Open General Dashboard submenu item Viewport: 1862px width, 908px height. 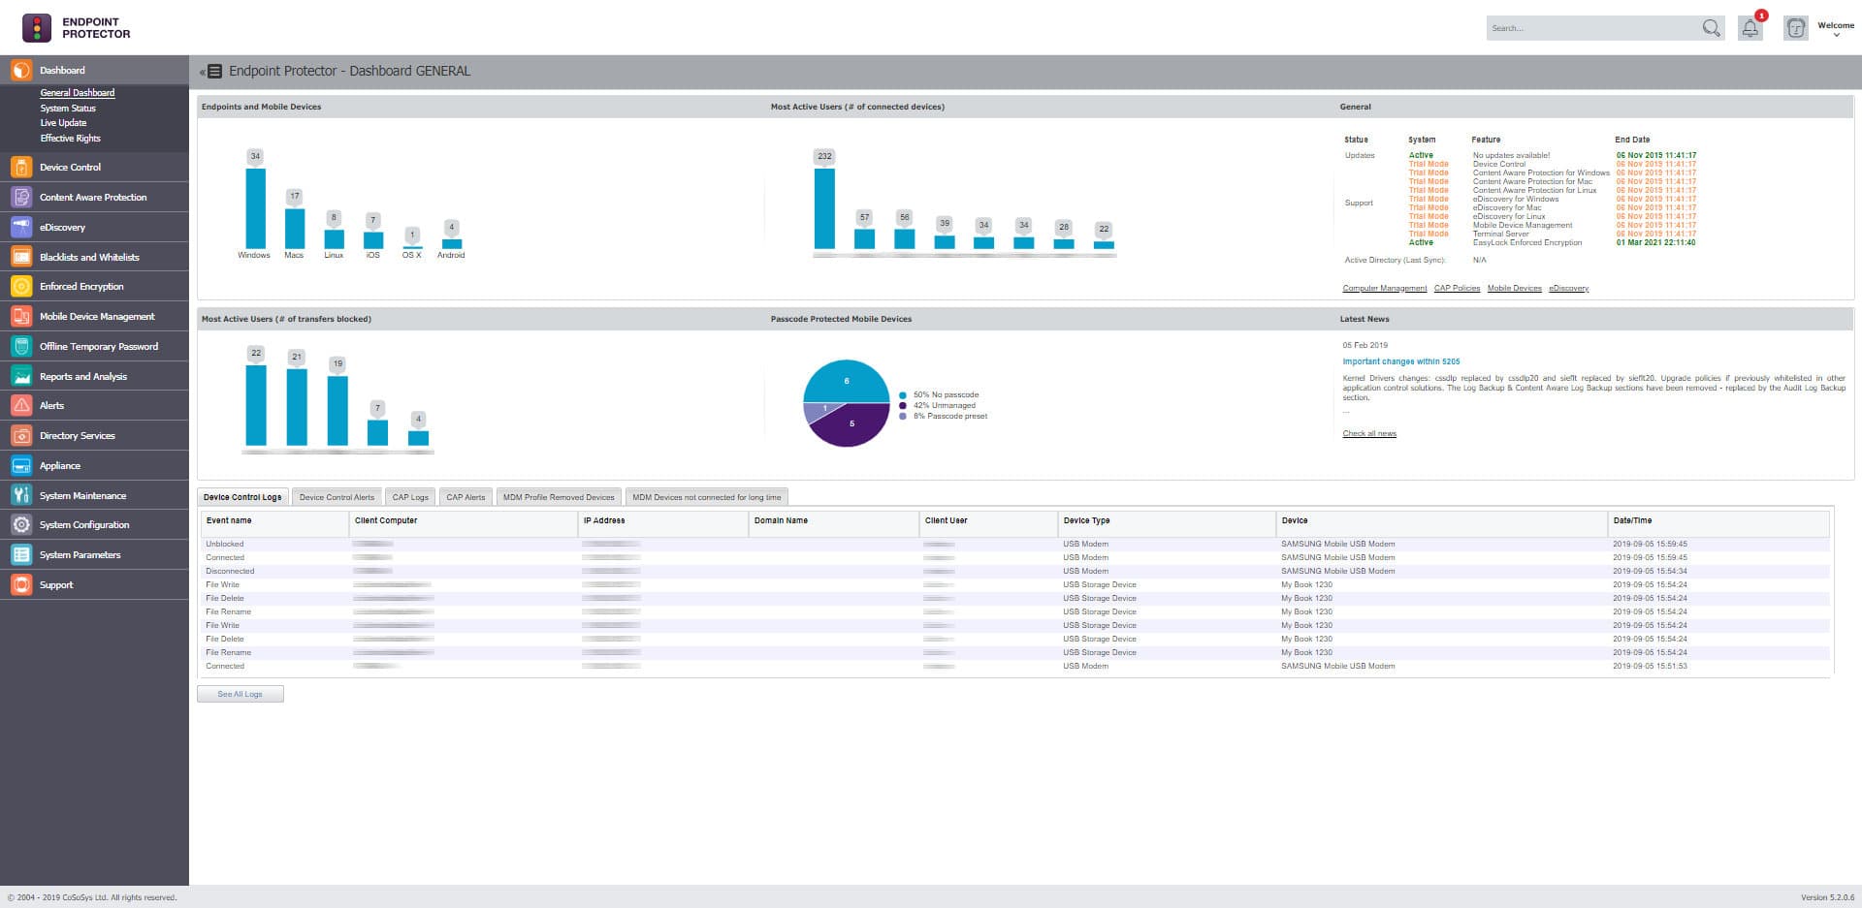78,93
